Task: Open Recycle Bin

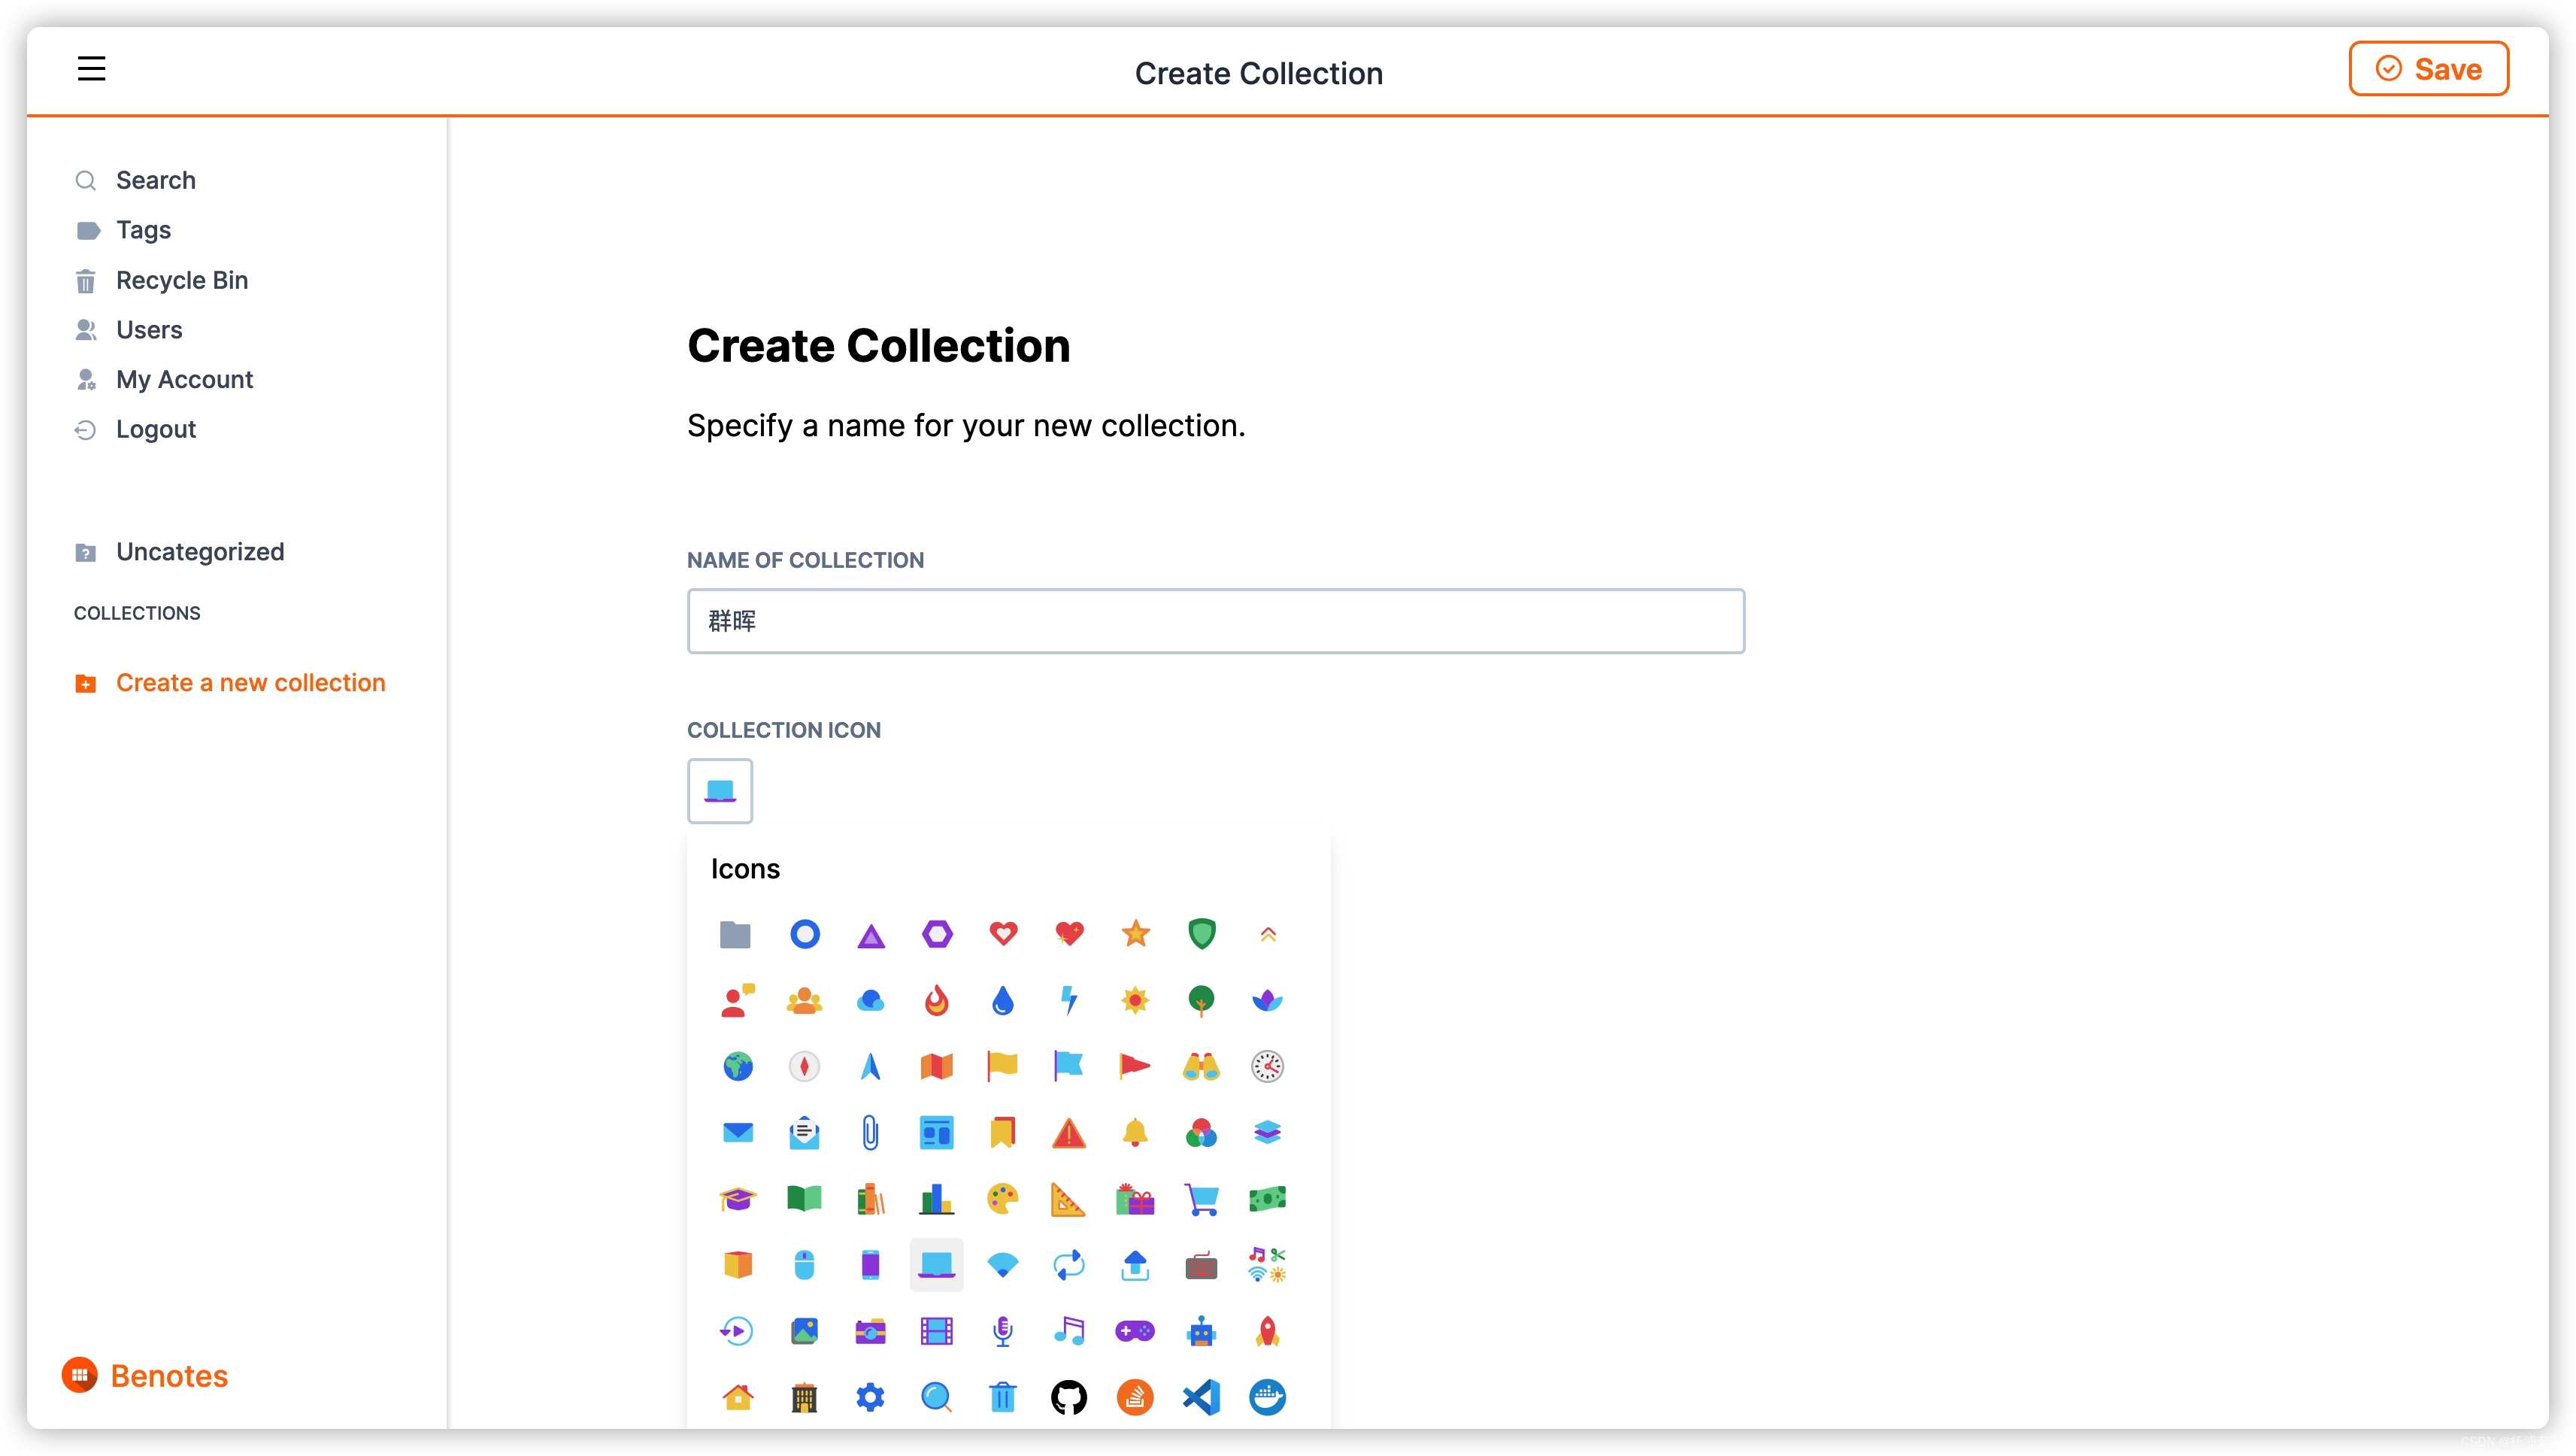Action: [x=181, y=280]
